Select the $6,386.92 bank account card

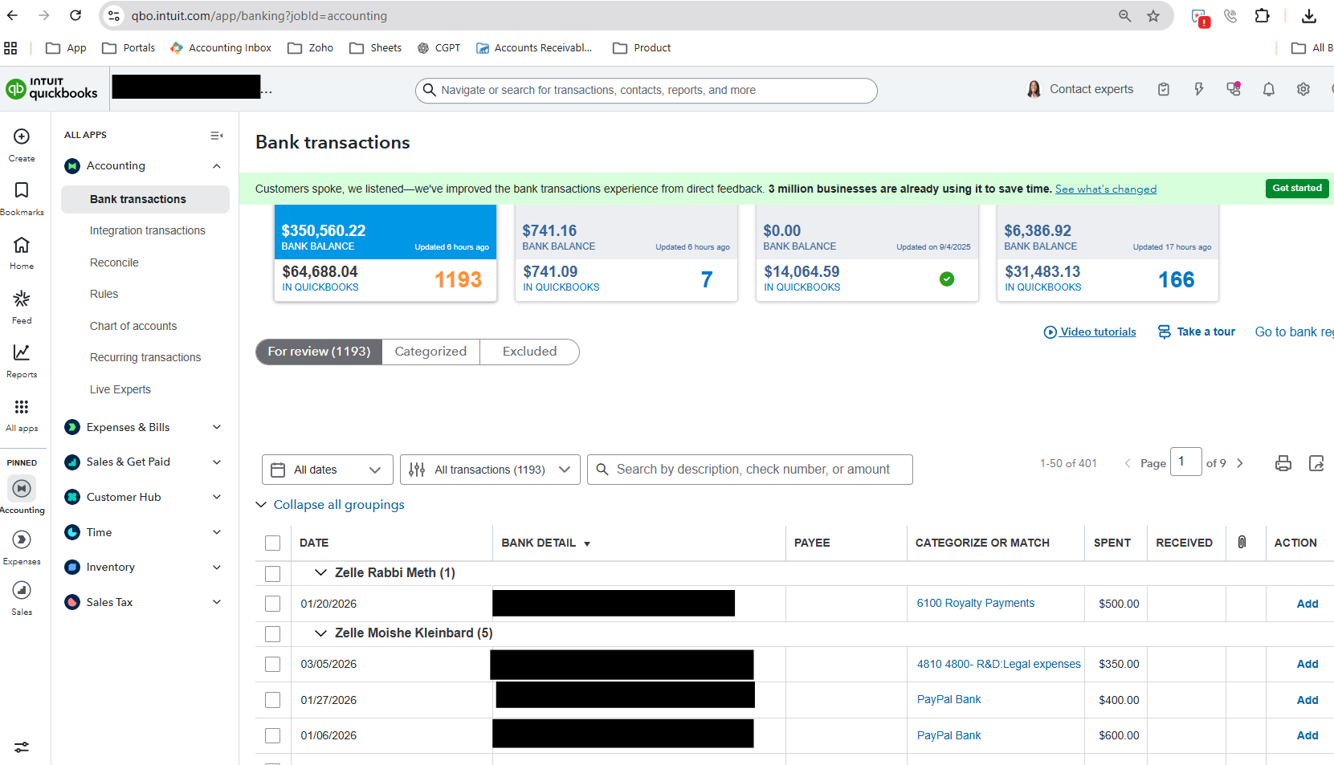coord(1108,253)
